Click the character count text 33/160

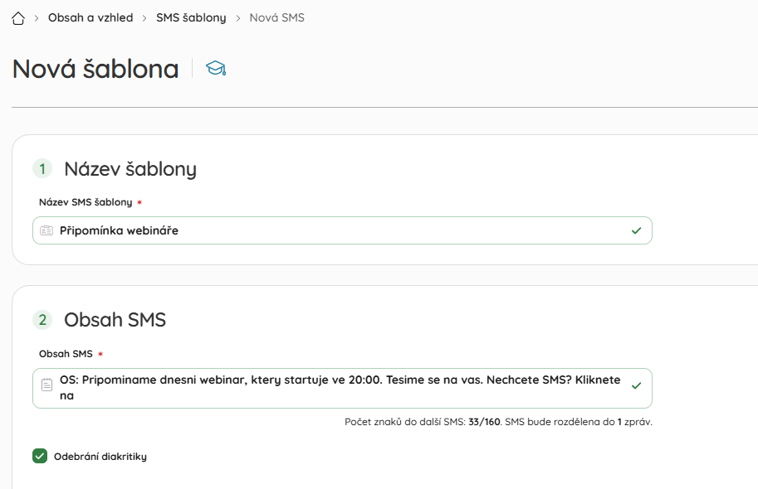[x=484, y=422]
